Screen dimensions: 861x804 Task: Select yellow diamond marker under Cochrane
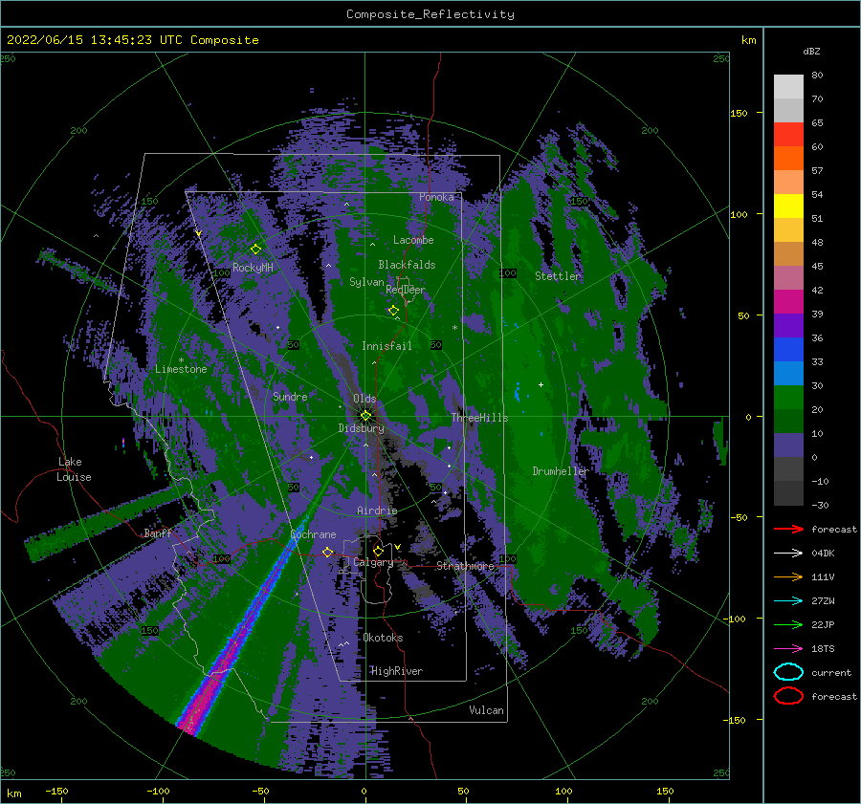coord(328,552)
